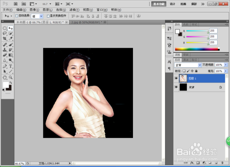Open the fill 填充 slider arrow

[x=226, y=71]
